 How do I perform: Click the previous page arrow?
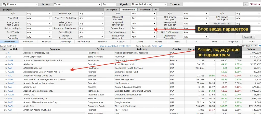[x=238, y=46]
